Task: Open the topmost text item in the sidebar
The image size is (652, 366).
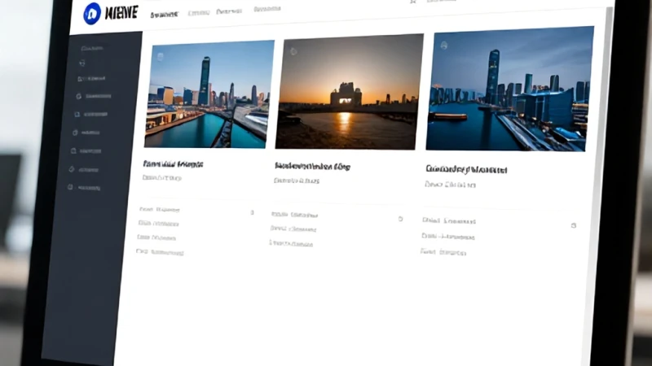Action: [x=92, y=49]
